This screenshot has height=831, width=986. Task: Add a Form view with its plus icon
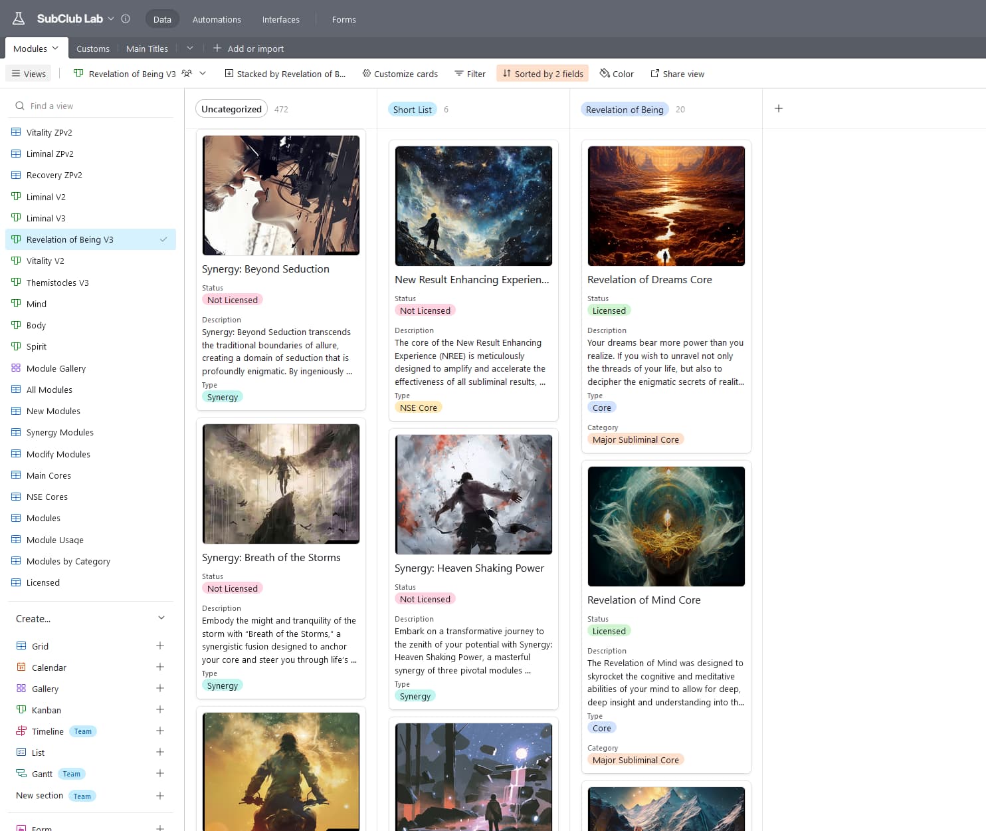click(x=160, y=828)
